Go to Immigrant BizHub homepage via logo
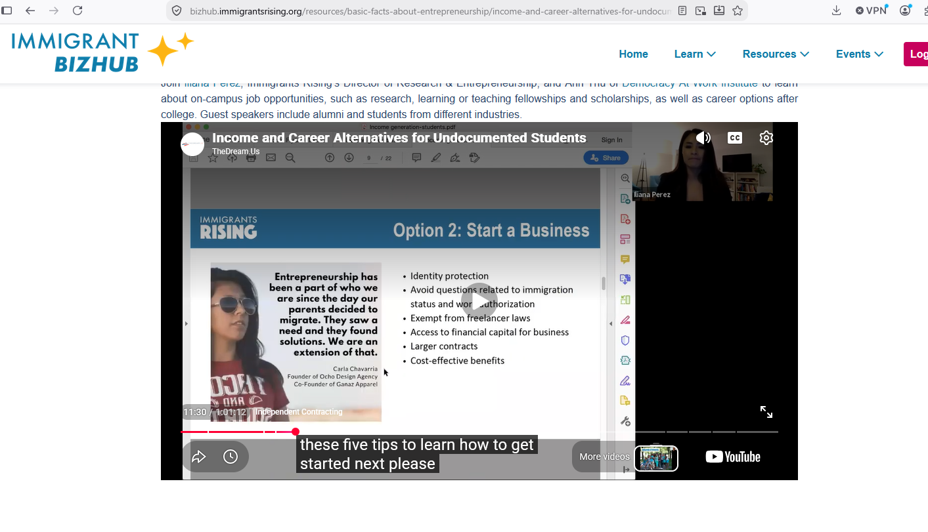Viewport: 928px width, 532px height. pos(103,52)
